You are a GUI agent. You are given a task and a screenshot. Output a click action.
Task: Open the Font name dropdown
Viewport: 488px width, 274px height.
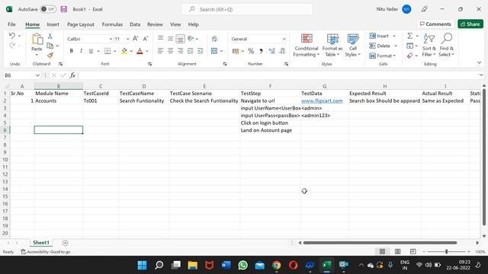click(x=111, y=39)
